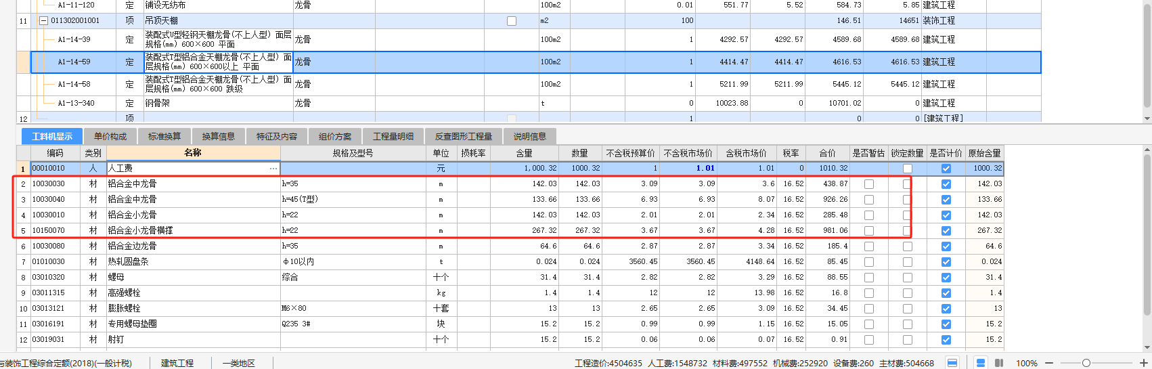Click the 规格及型号 column header
Screen dimensions: 1152x369
point(353,153)
